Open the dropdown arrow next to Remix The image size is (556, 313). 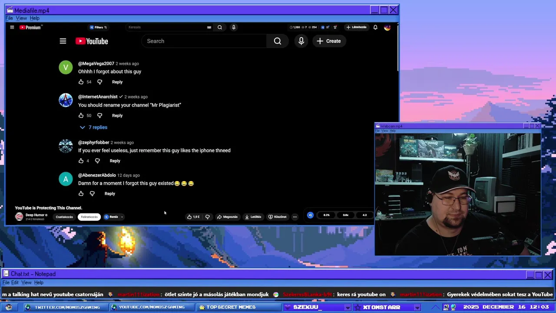click(122, 217)
